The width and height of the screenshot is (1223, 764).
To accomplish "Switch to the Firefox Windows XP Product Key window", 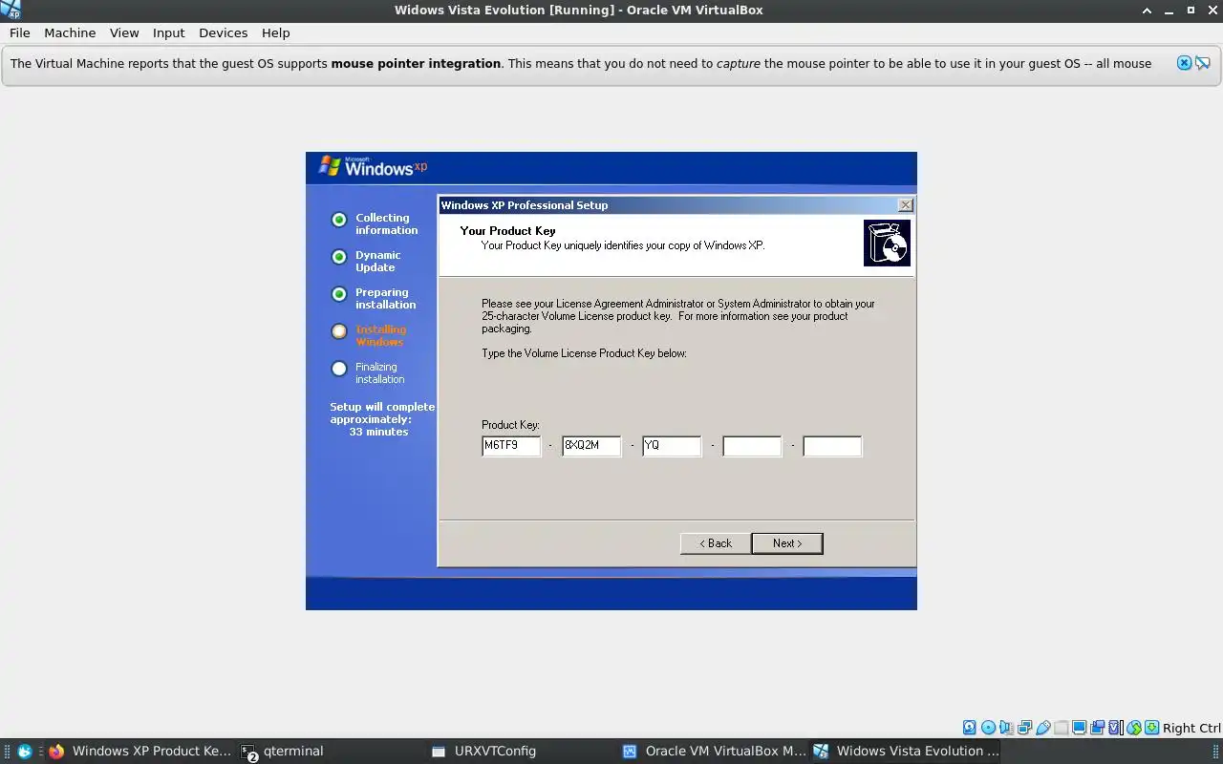I will coord(139,751).
